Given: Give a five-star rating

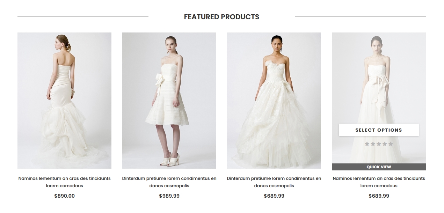Looking at the screenshot, I should [x=391, y=144].
